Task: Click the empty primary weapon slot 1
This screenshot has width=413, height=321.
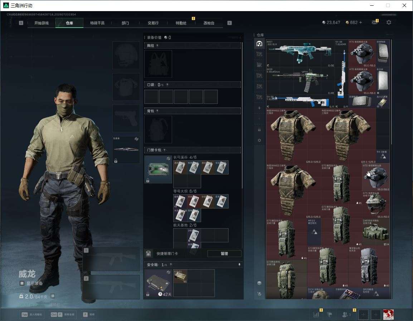Action: coord(111,259)
